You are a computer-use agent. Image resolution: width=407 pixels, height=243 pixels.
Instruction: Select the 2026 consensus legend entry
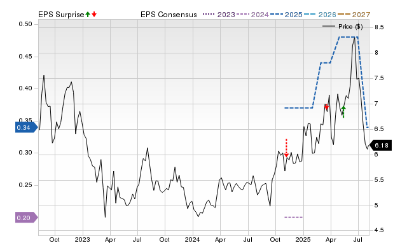(320, 15)
